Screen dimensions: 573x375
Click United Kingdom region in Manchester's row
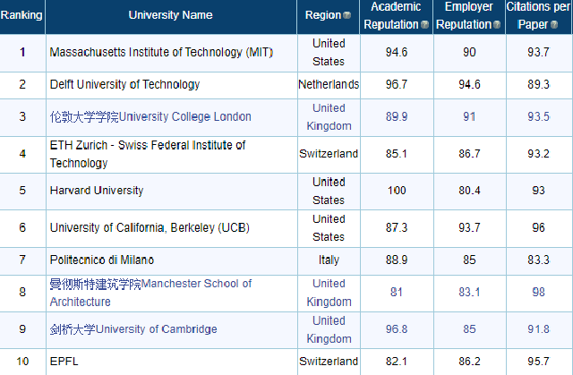[329, 292]
